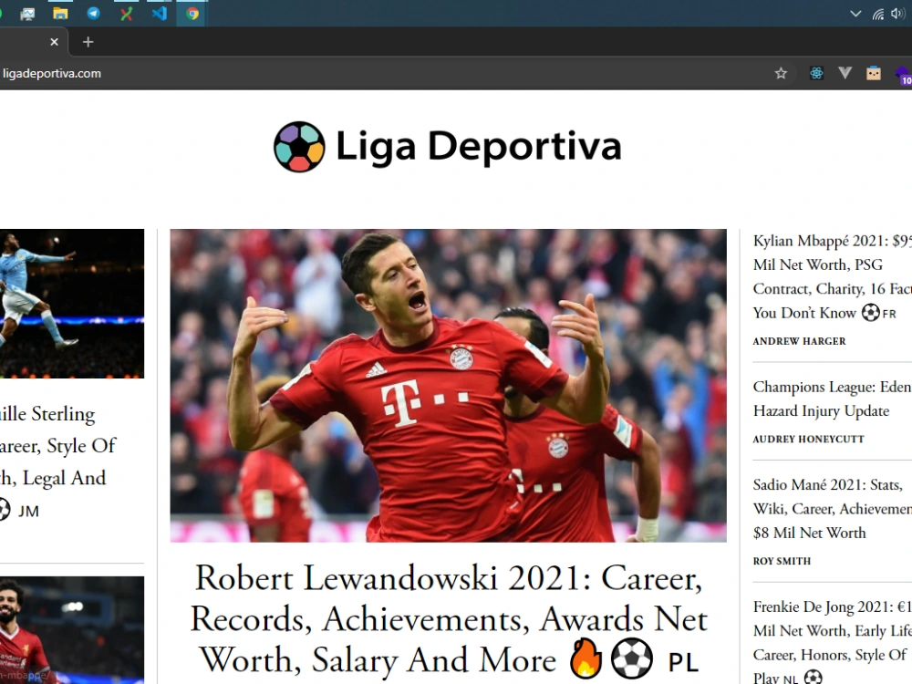This screenshot has height=684, width=912.
Task: Select the PL tag on Lewandowski headline
Action: 683,662
